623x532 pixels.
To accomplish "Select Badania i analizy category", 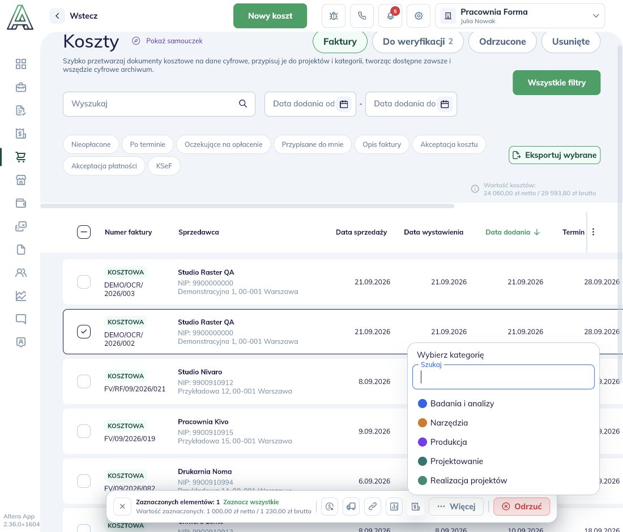I will click(x=503, y=404).
